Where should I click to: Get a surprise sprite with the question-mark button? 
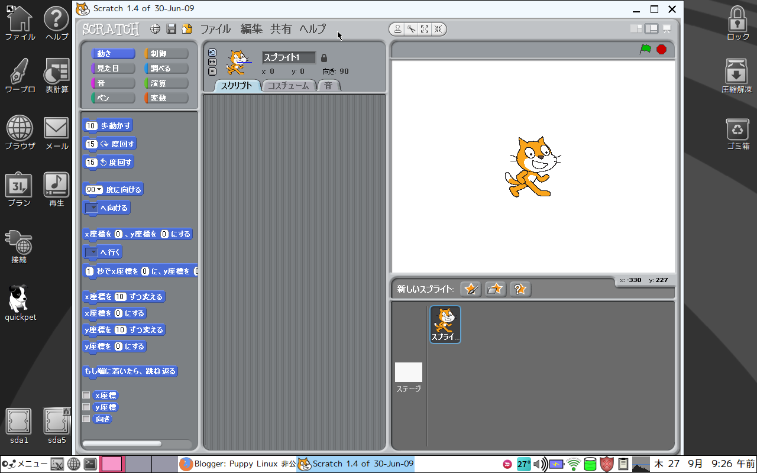click(x=520, y=289)
